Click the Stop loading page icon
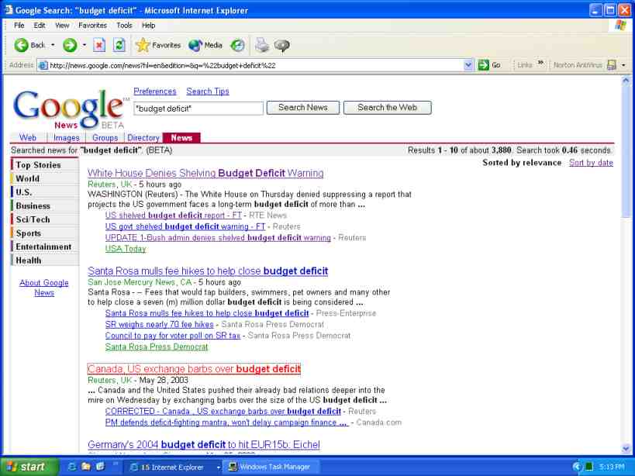 tap(99, 45)
